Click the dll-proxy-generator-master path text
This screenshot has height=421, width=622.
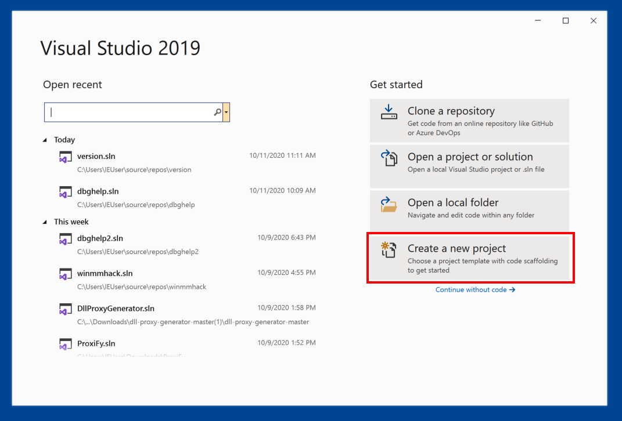[193, 322]
